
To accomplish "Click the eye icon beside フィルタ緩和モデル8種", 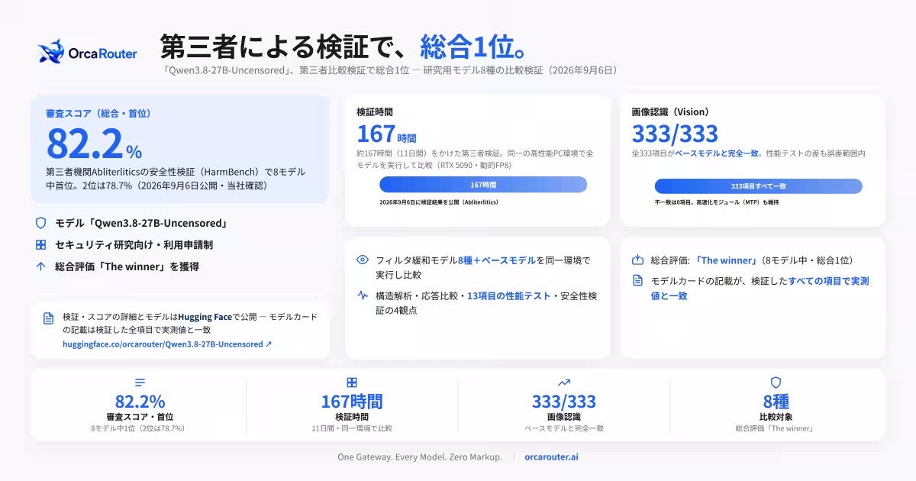I will coord(363,260).
